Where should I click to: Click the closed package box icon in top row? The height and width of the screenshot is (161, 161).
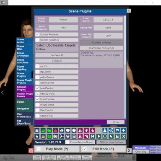tap(68, 130)
